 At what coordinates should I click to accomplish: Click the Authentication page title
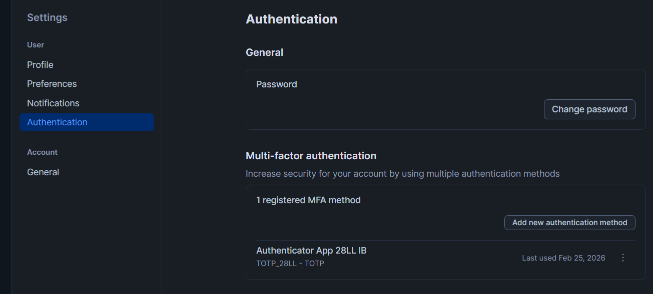291,19
